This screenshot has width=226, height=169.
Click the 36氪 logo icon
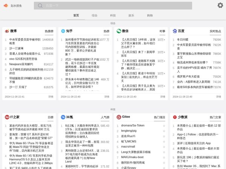[63, 117]
